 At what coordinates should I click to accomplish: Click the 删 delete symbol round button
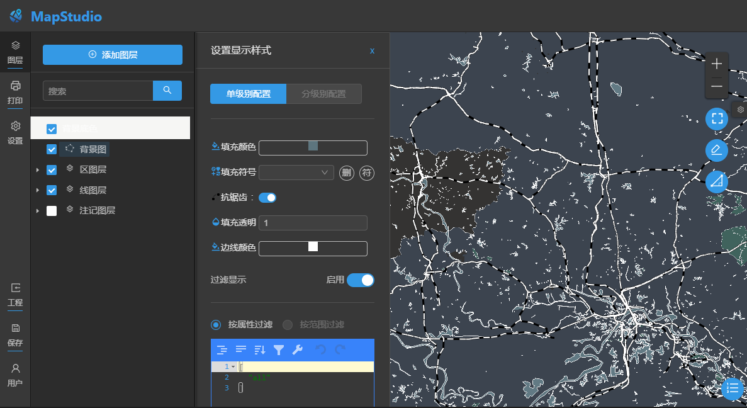point(346,173)
